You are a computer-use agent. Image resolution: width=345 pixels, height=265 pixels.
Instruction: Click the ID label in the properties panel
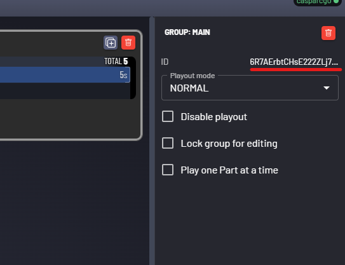click(x=165, y=62)
